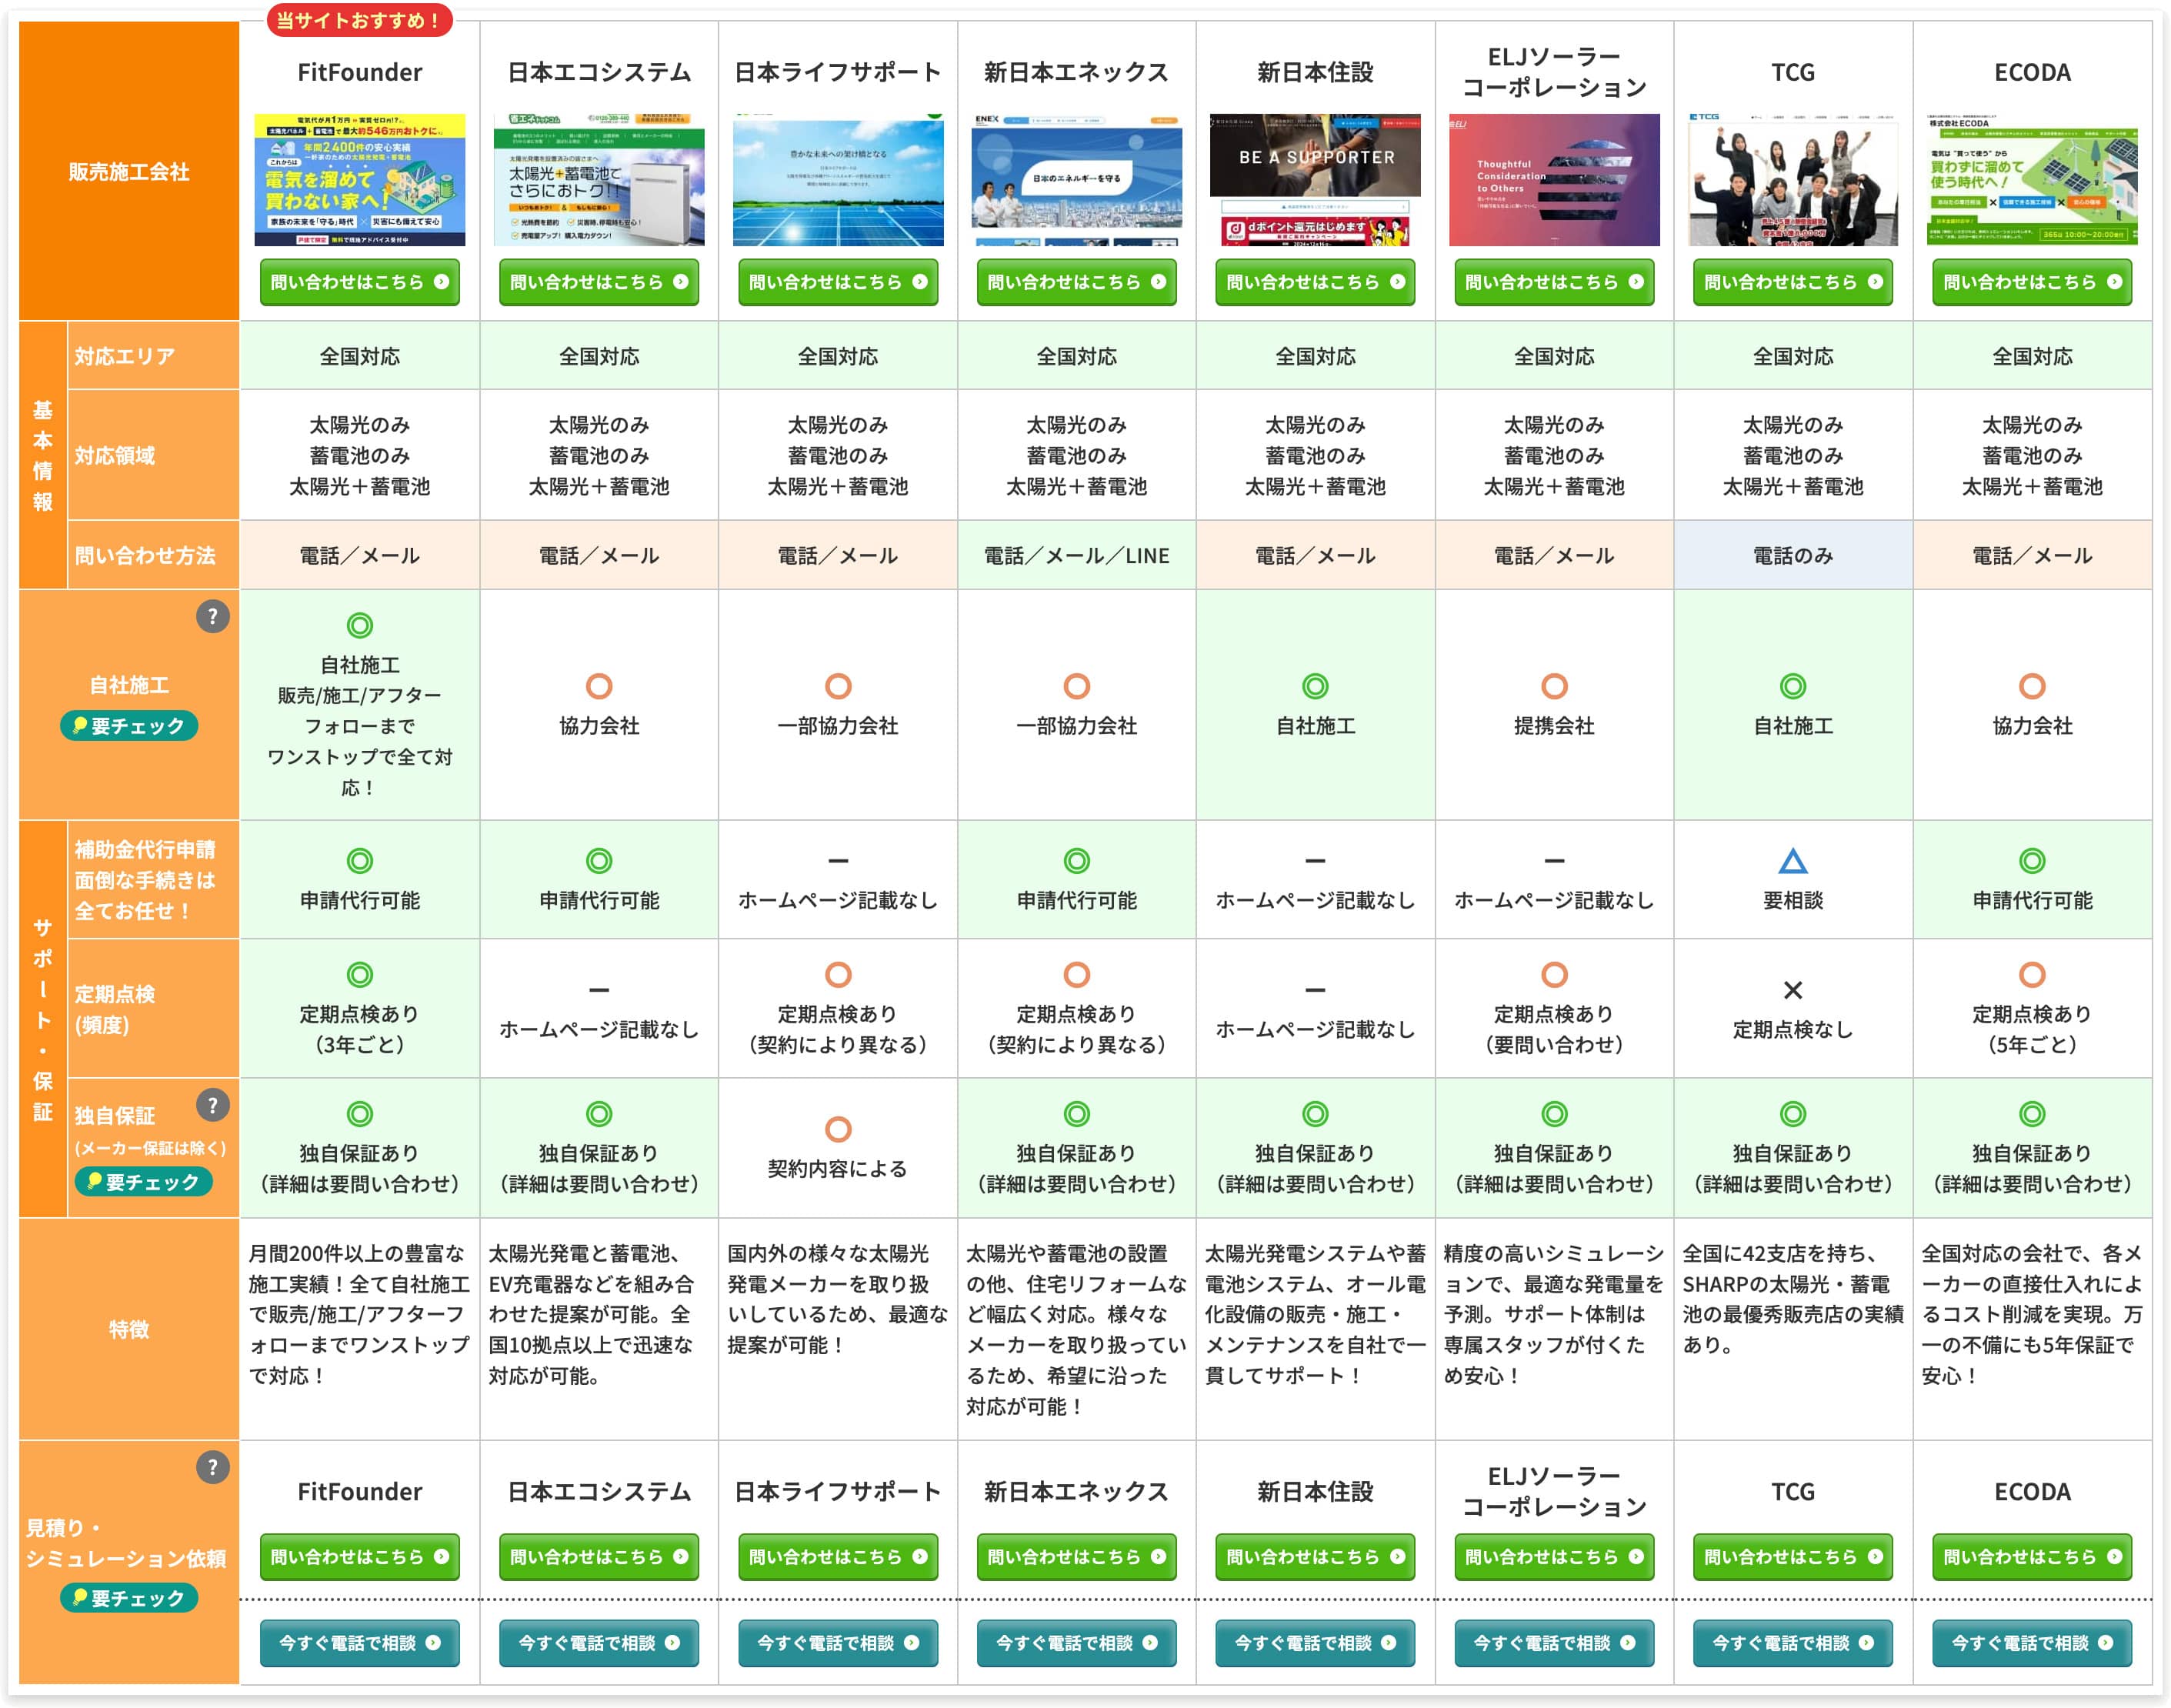Click the 電話のみ cell for TCG
Viewport: 2171px width, 1708px height.
[x=1793, y=555]
